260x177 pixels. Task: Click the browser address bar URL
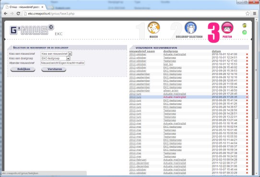pyautogui.click(x=51, y=13)
